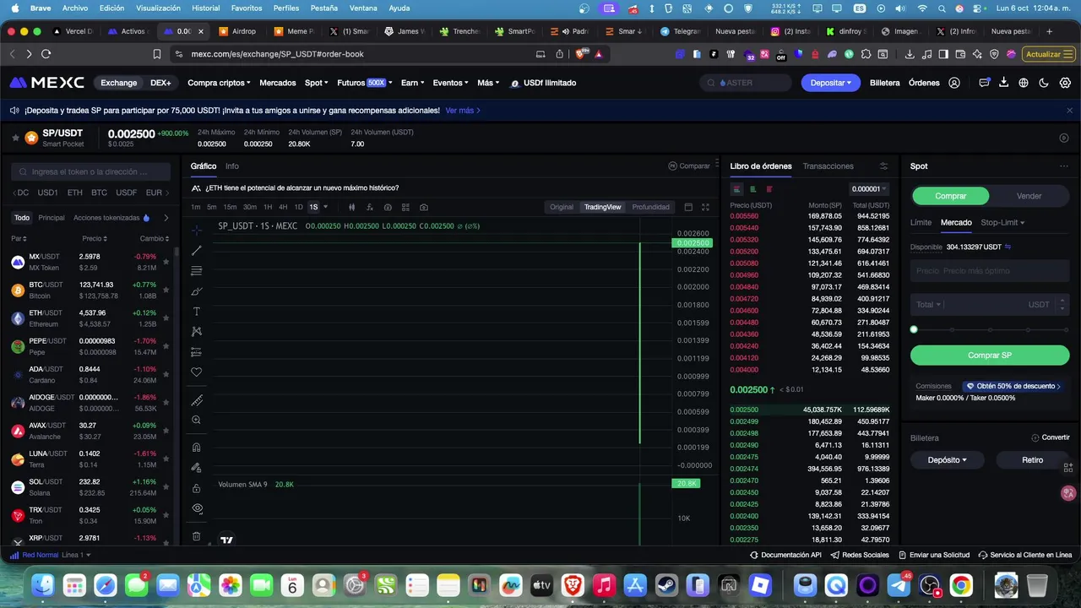Select Principal market filter tab
Image resolution: width=1081 pixels, height=608 pixels.
tap(52, 218)
